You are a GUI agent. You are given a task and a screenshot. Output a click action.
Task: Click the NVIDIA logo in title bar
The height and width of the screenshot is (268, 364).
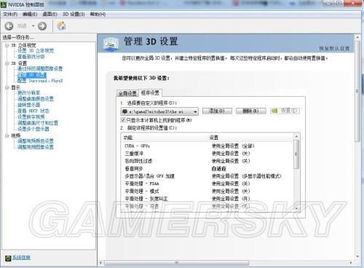(4, 4)
